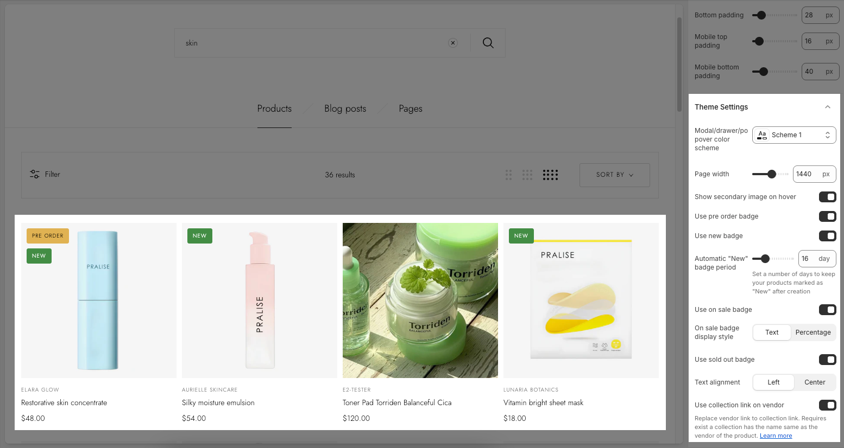Adjust the Page width slider handle
Image resolution: width=844 pixels, height=448 pixels.
(772, 174)
